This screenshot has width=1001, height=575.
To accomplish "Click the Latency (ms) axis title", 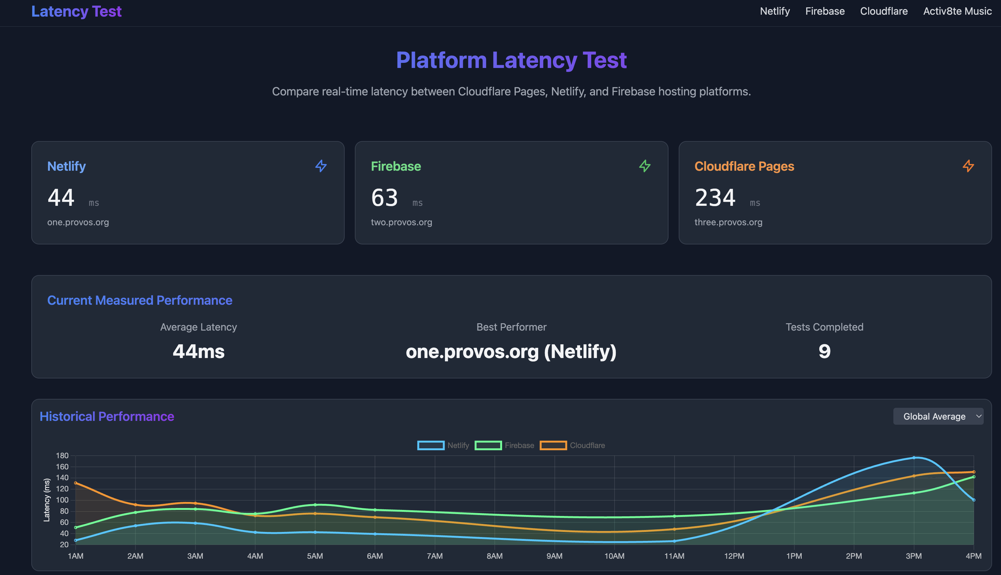I will click(47, 500).
